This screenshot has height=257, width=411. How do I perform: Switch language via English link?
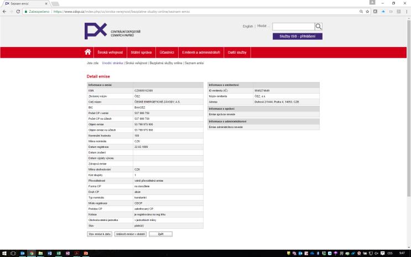coord(248,26)
